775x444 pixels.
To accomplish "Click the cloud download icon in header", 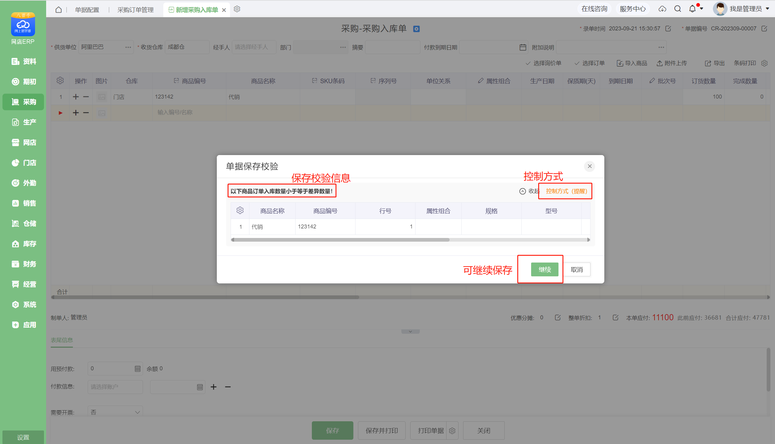I will 662,9.
